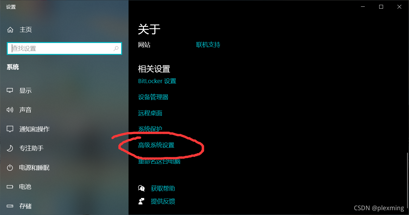The image size is (409, 215).
Task: Open 远程桌面 link
Action: tap(150, 113)
